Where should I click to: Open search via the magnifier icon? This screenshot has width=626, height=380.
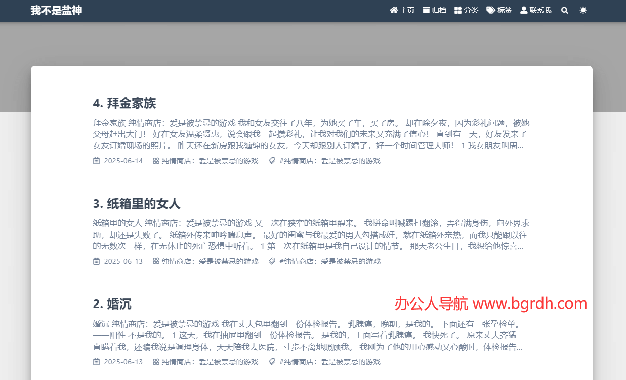coord(565,10)
